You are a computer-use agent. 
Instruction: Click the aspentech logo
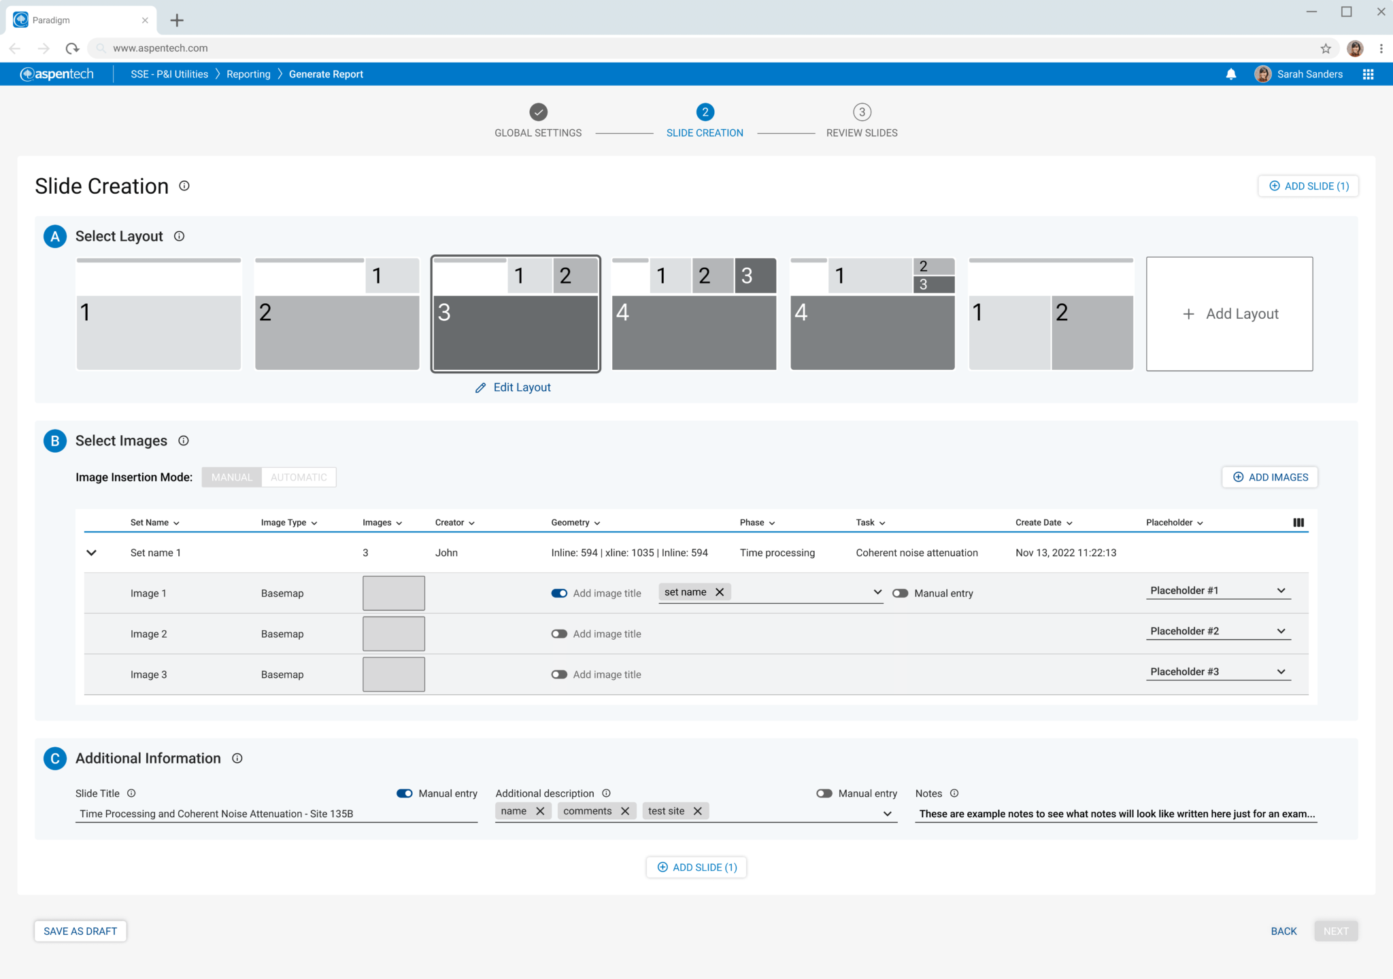click(57, 74)
